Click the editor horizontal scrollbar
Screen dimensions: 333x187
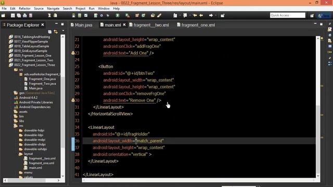(x=199, y=180)
